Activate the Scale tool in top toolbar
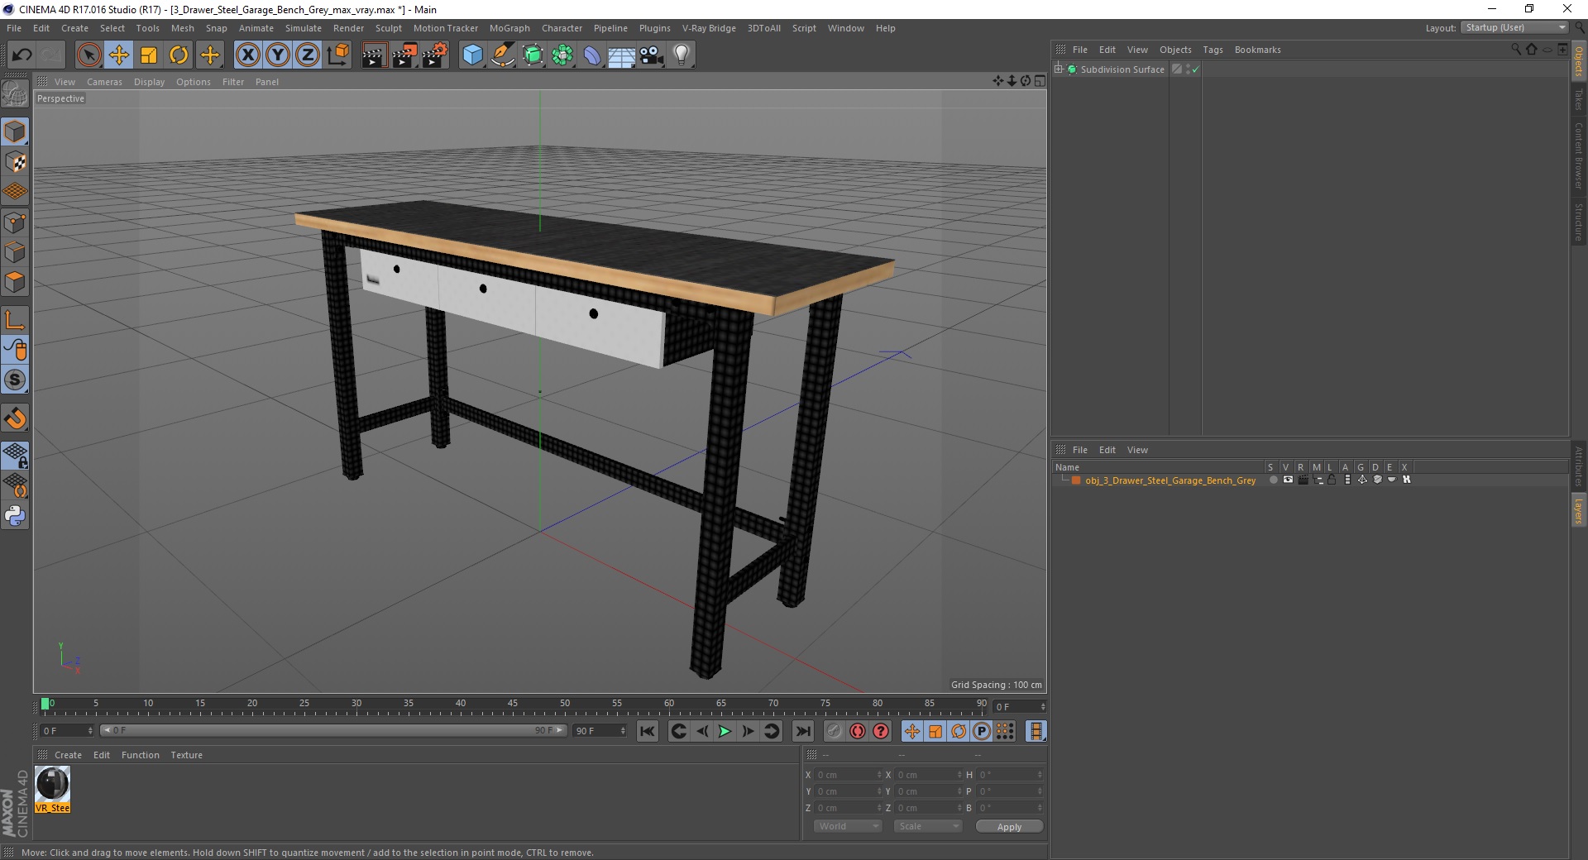Image resolution: width=1588 pixels, height=860 pixels. click(149, 55)
